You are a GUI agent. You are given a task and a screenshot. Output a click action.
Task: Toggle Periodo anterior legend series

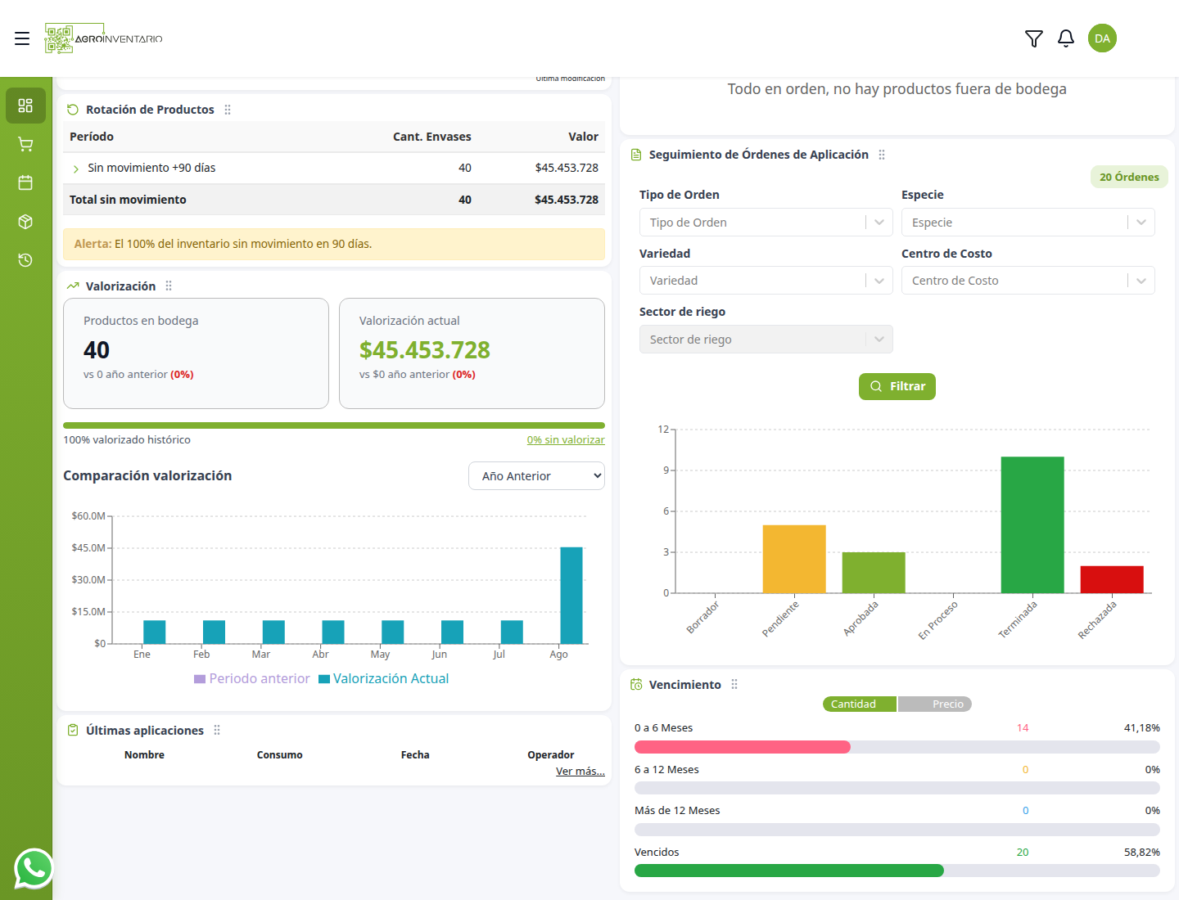pyautogui.click(x=252, y=678)
